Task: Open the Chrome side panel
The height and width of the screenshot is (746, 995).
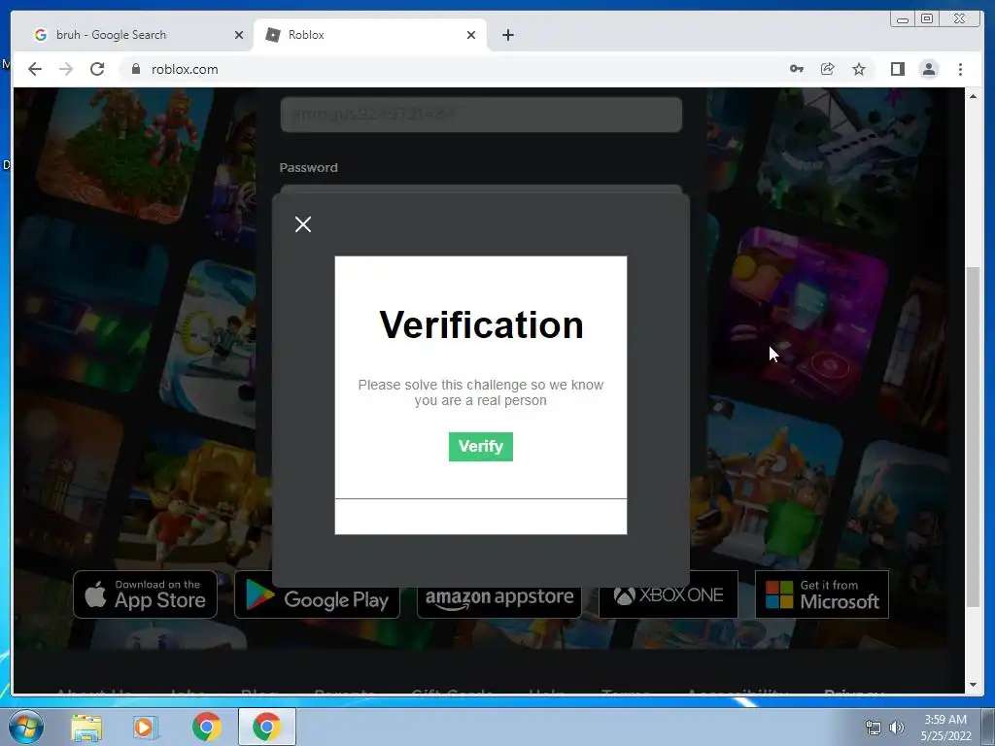Action: (897, 69)
